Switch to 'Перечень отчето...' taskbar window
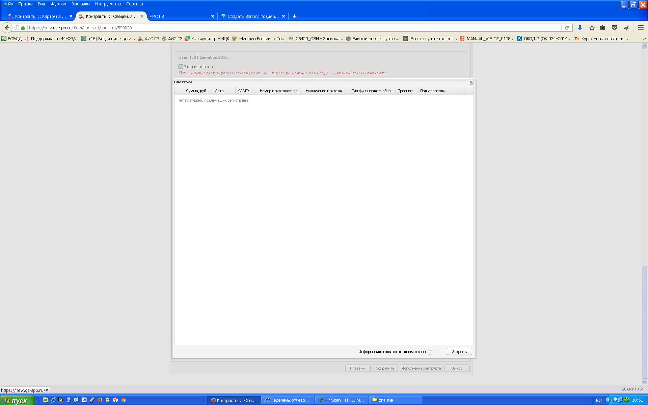 287,400
